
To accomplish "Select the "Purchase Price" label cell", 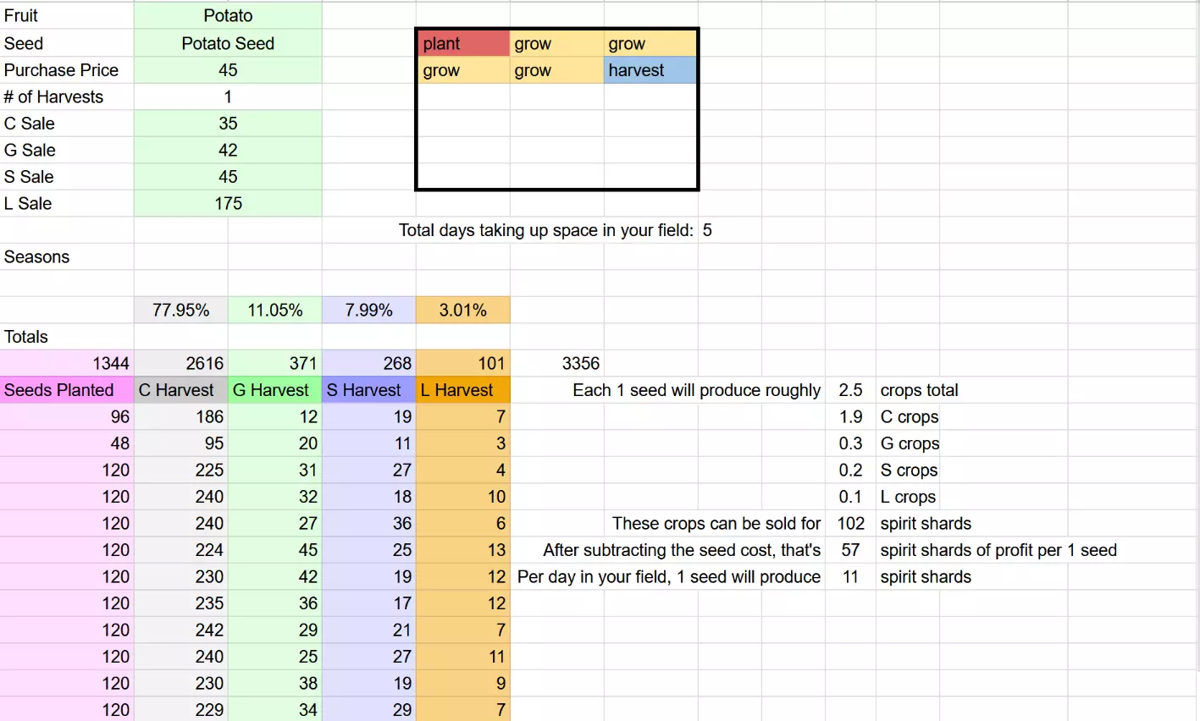I will 62,70.
